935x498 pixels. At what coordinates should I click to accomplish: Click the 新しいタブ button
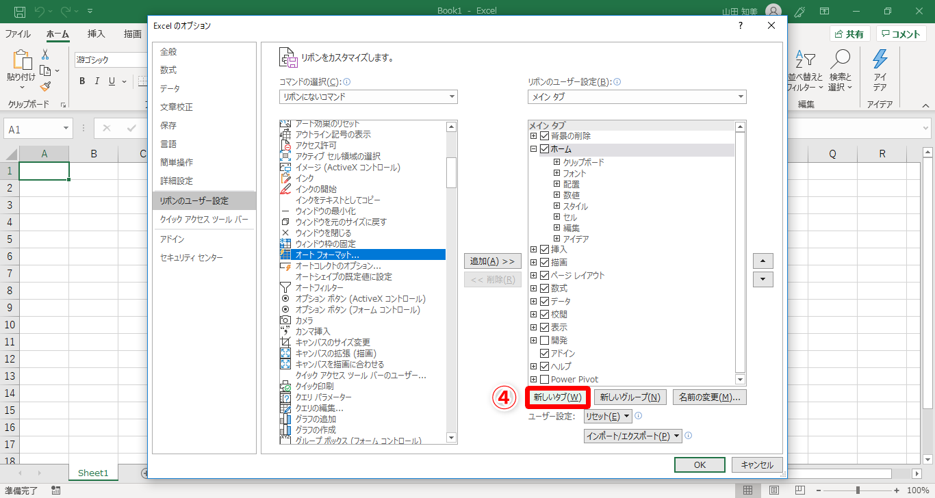pos(557,397)
